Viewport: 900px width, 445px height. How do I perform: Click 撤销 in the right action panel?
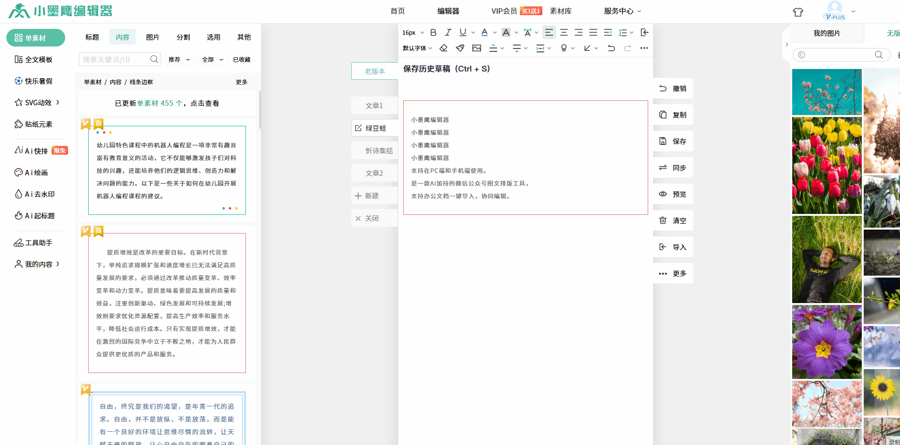(x=673, y=89)
